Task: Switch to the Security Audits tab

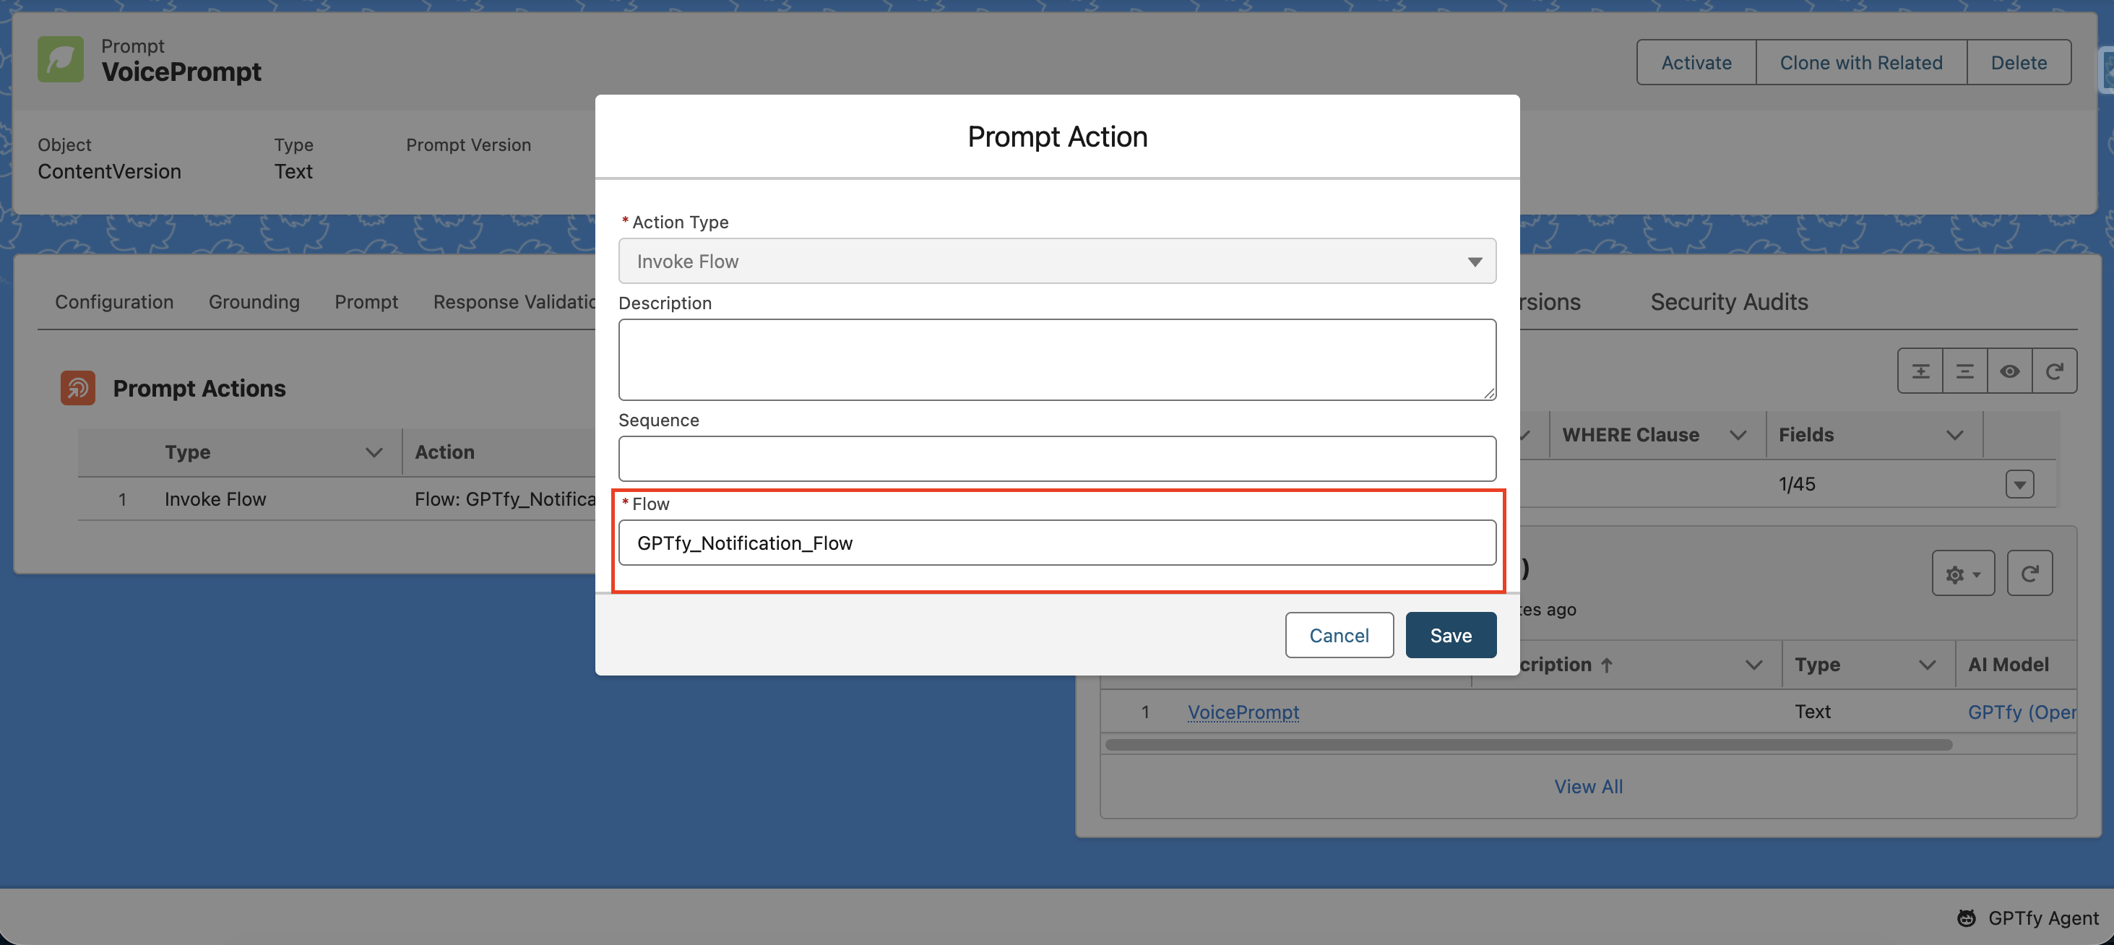Action: pos(1728,302)
